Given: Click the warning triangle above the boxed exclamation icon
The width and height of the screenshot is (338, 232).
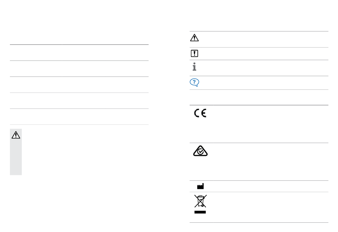Looking at the screenshot, I should pos(194,38).
